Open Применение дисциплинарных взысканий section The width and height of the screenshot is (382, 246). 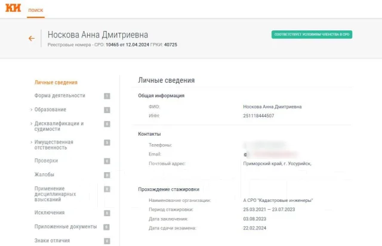pyautogui.click(x=55, y=194)
